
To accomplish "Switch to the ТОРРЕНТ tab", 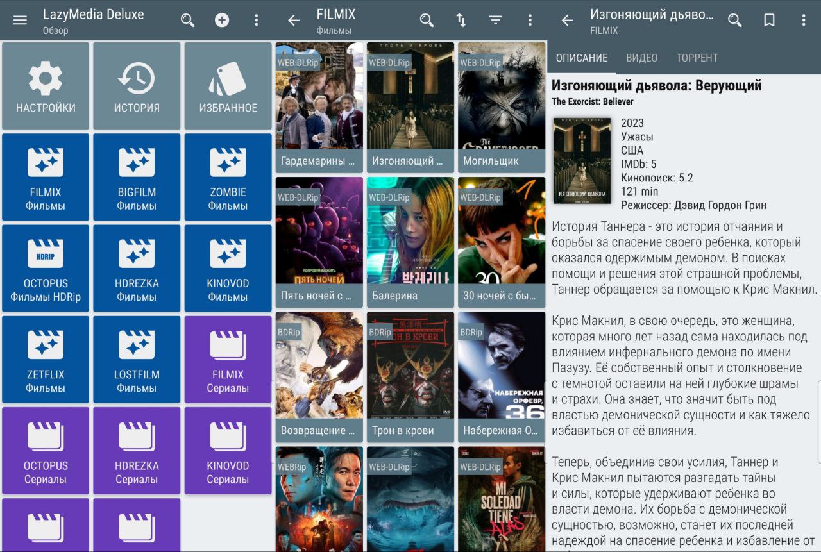I will [x=697, y=58].
